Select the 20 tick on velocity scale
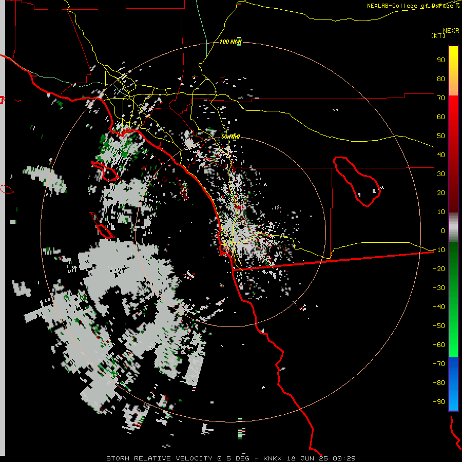 (x=441, y=192)
